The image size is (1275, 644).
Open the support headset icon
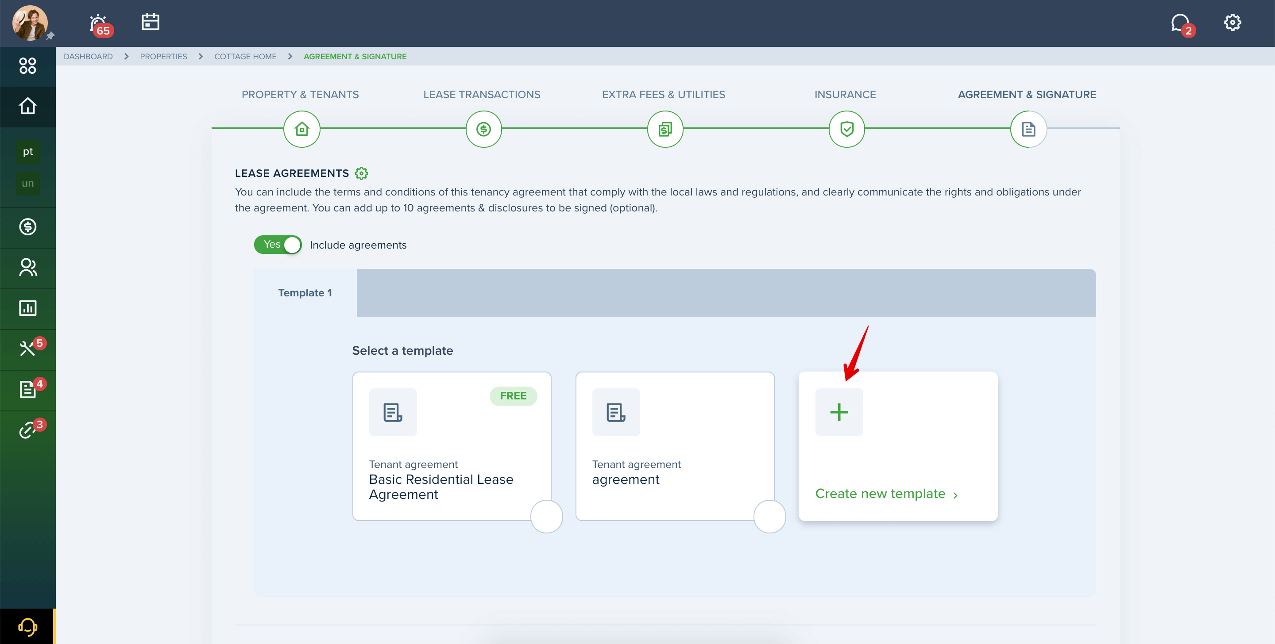28,626
